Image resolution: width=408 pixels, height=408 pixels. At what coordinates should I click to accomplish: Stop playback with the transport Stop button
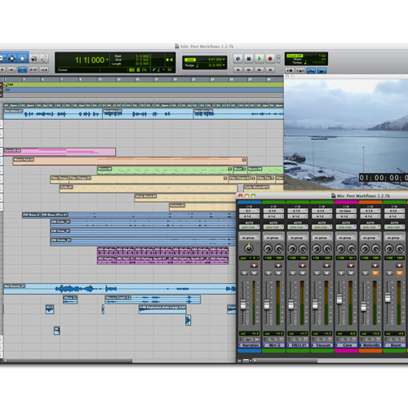pos(249,59)
